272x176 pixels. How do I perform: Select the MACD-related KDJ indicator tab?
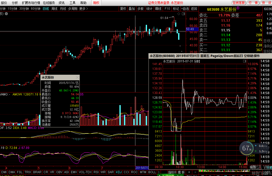click(x=119, y=172)
